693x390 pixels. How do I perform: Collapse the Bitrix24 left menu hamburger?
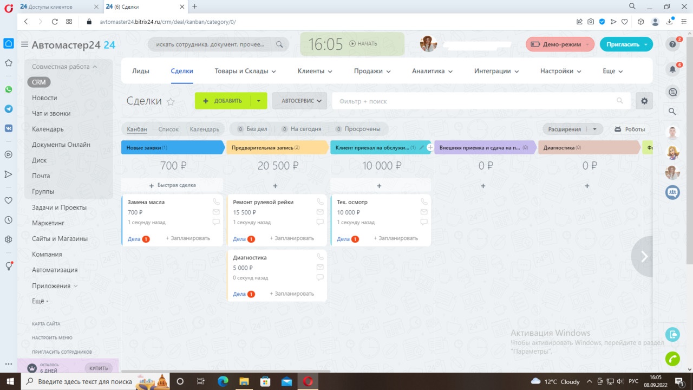(24, 44)
